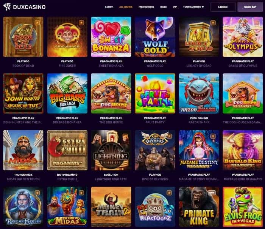Click the DuxCasino logo icon

[7, 7]
